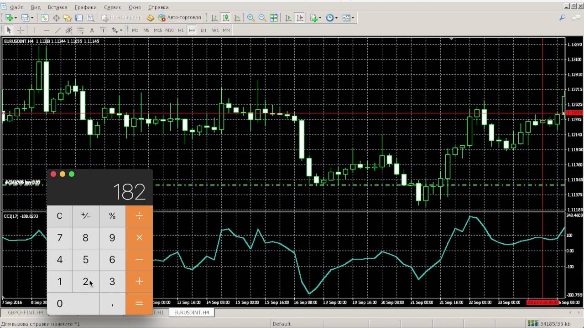Expand the periods clock dropdown arrow

point(337,18)
